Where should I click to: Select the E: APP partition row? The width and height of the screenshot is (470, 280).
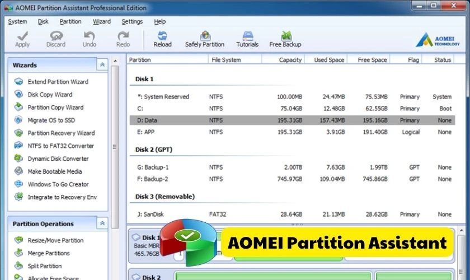(x=292, y=132)
